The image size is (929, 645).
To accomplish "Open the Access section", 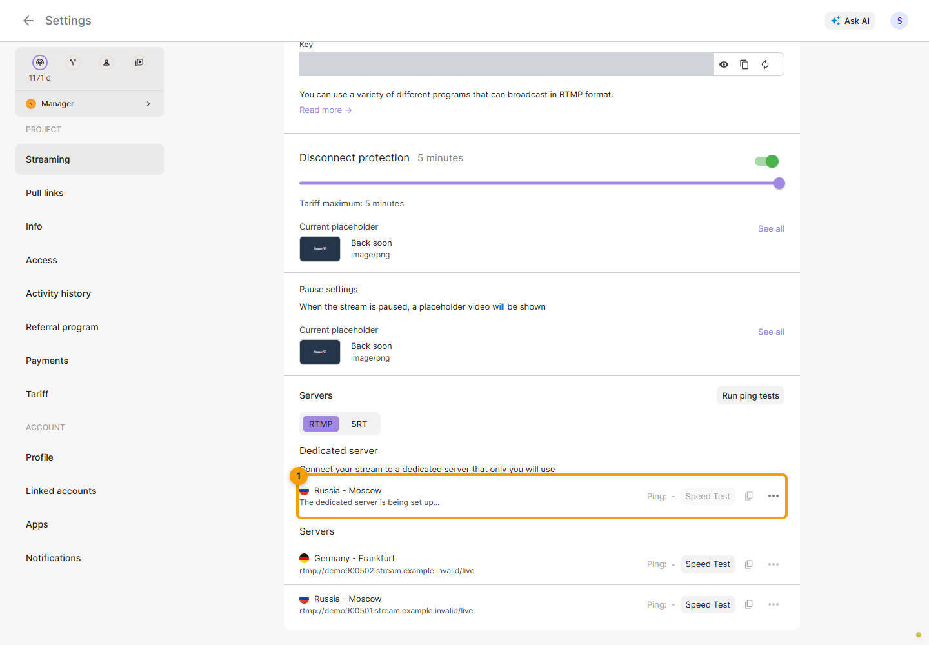I will pyautogui.click(x=90, y=260).
